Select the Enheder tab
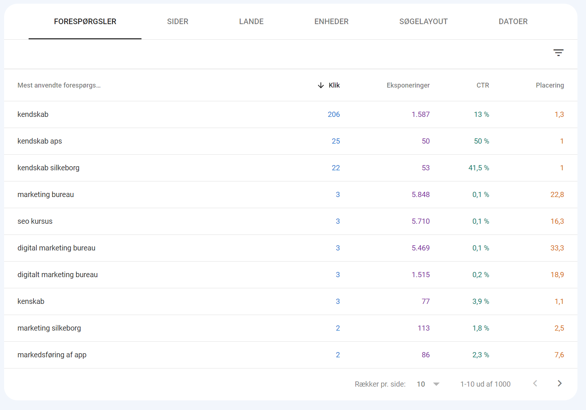This screenshot has height=410, width=586. pos(331,22)
